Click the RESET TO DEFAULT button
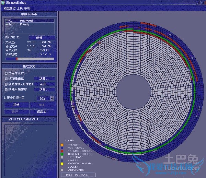The width and height of the screenshot is (206, 178). click(78, 175)
